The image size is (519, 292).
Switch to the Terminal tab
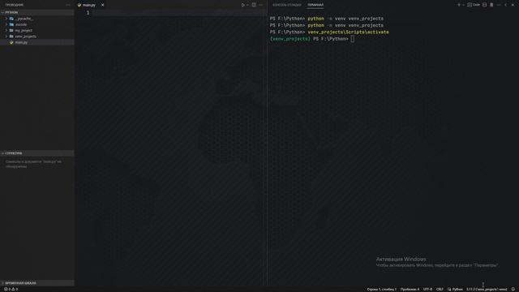[x=315, y=5]
